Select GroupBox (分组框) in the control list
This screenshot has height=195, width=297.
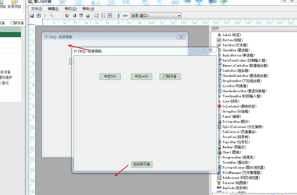pos(236,111)
